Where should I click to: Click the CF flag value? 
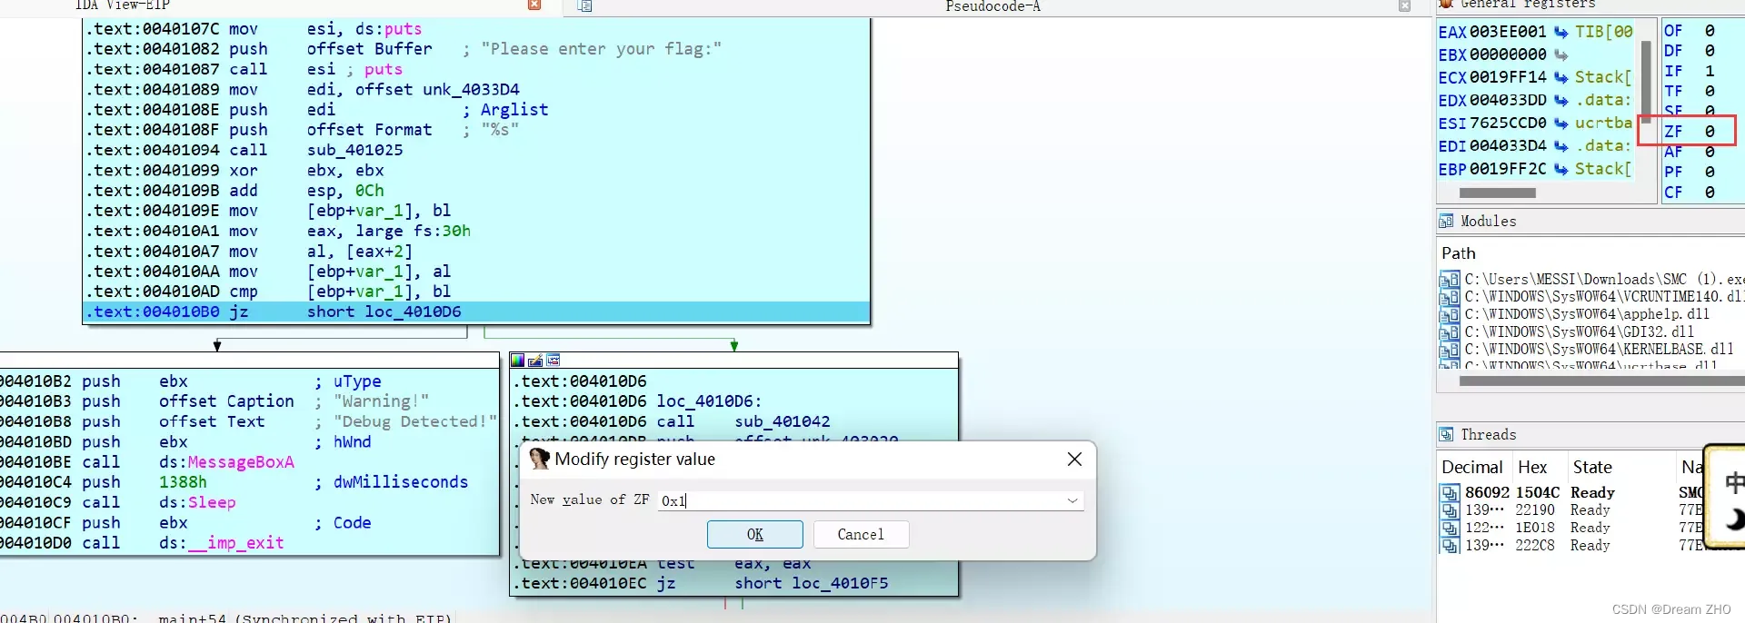click(x=1710, y=192)
